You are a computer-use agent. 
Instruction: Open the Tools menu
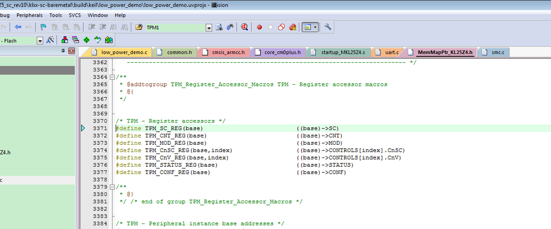point(56,15)
